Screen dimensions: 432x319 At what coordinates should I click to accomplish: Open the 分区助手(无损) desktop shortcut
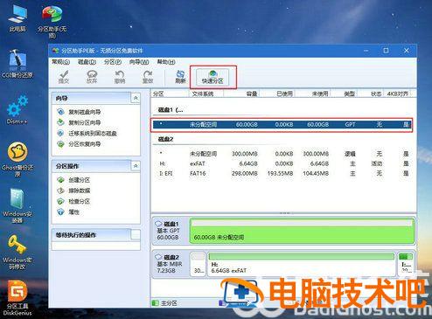pos(52,21)
